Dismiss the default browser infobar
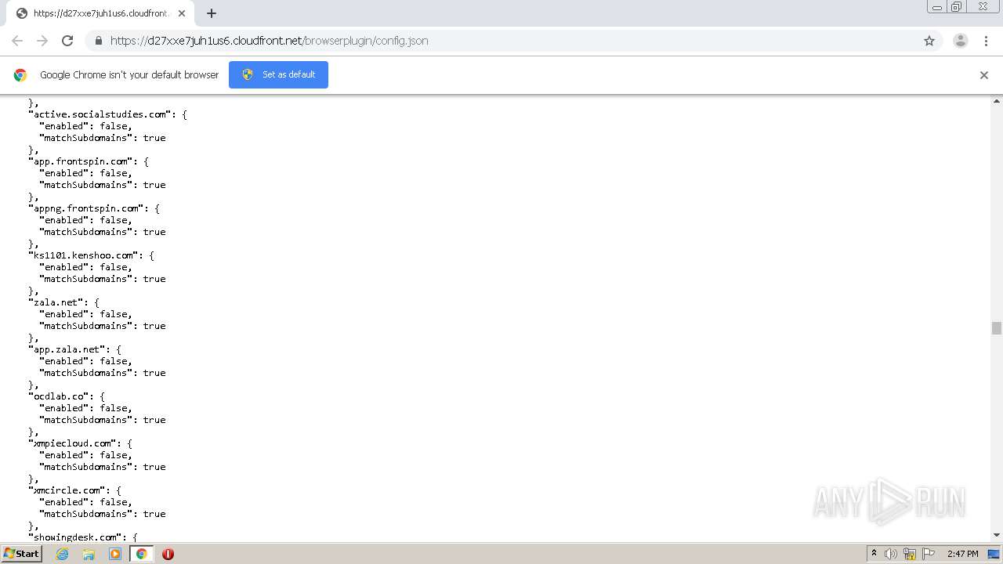Screen dimensions: 1003x564 [984, 75]
